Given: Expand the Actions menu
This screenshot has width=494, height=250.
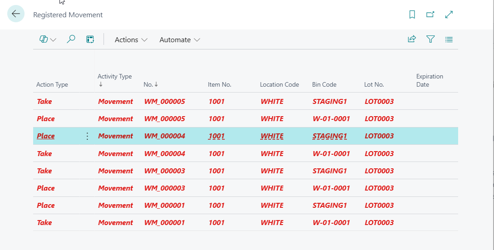Looking at the screenshot, I should 131,39.
